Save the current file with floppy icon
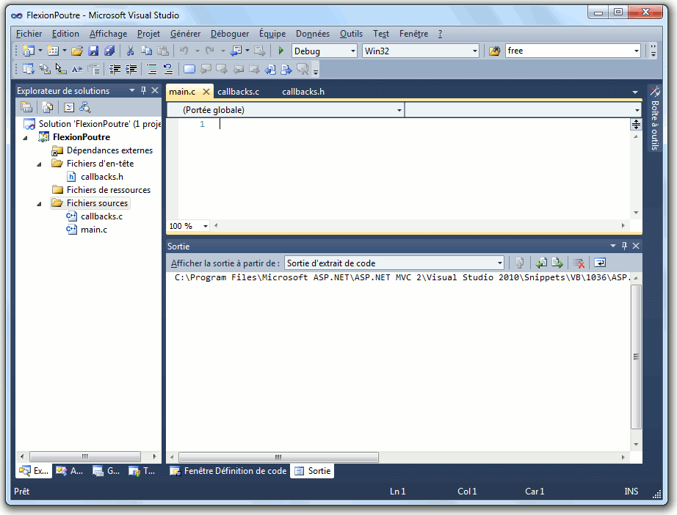The image size is (677, 515). (x=93, y=51)
